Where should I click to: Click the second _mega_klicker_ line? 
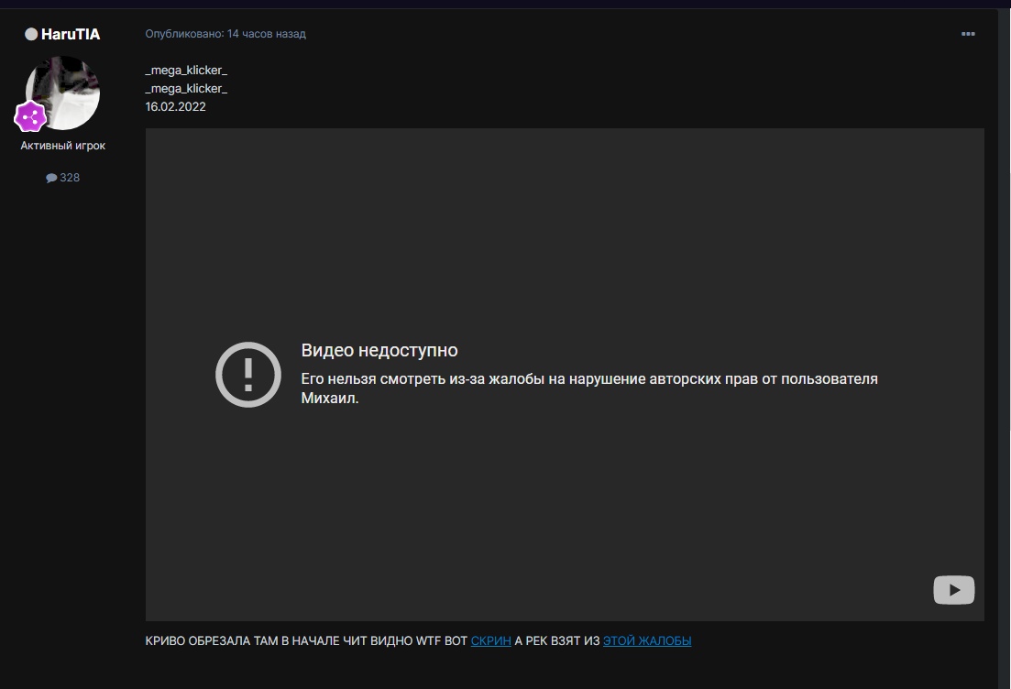coord(186,89)
